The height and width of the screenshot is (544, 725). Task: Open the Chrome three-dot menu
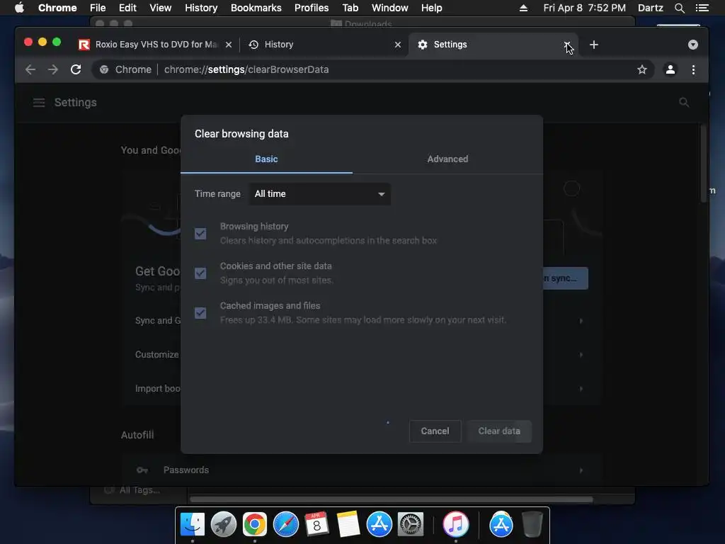[x=693, y=69]
